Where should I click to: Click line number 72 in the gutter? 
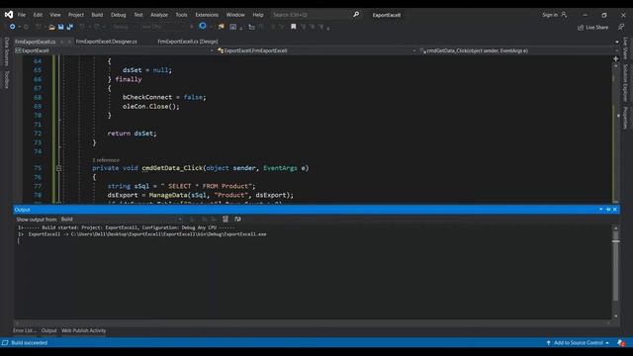pyautogui.click(x=38, y=133)
